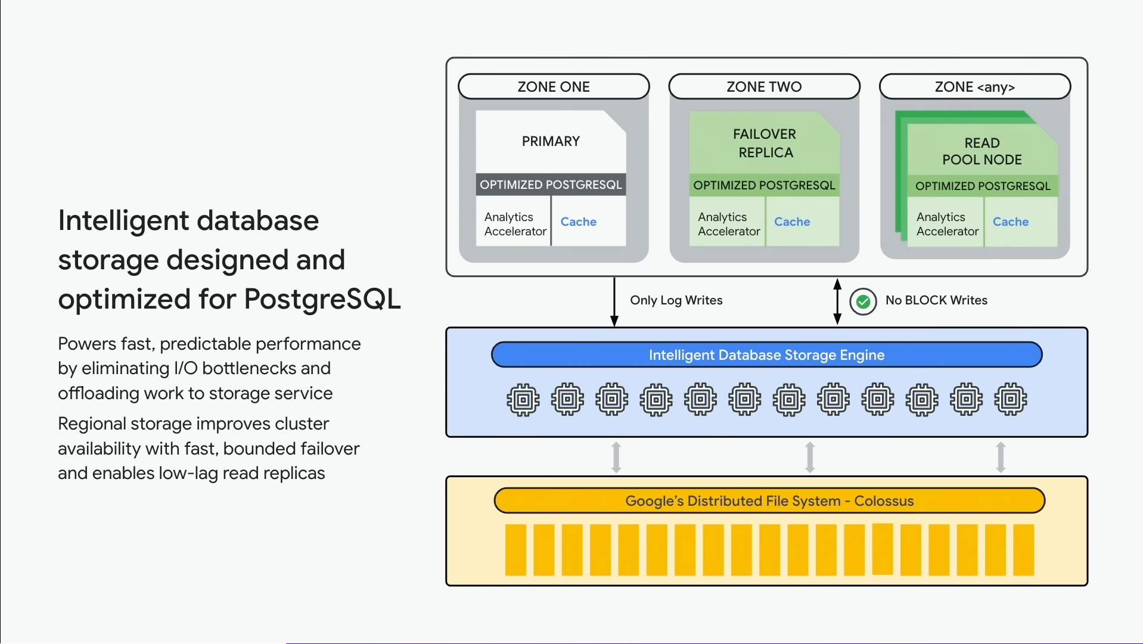The height and width of the screenshot is (644, 1143).
Task: Enable the Cache in the Primary node
Action: 578,222
